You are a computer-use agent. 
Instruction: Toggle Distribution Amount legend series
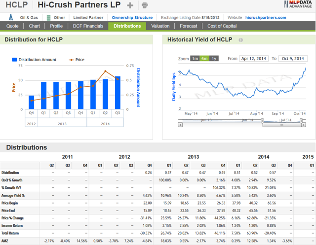coord(34,60)
